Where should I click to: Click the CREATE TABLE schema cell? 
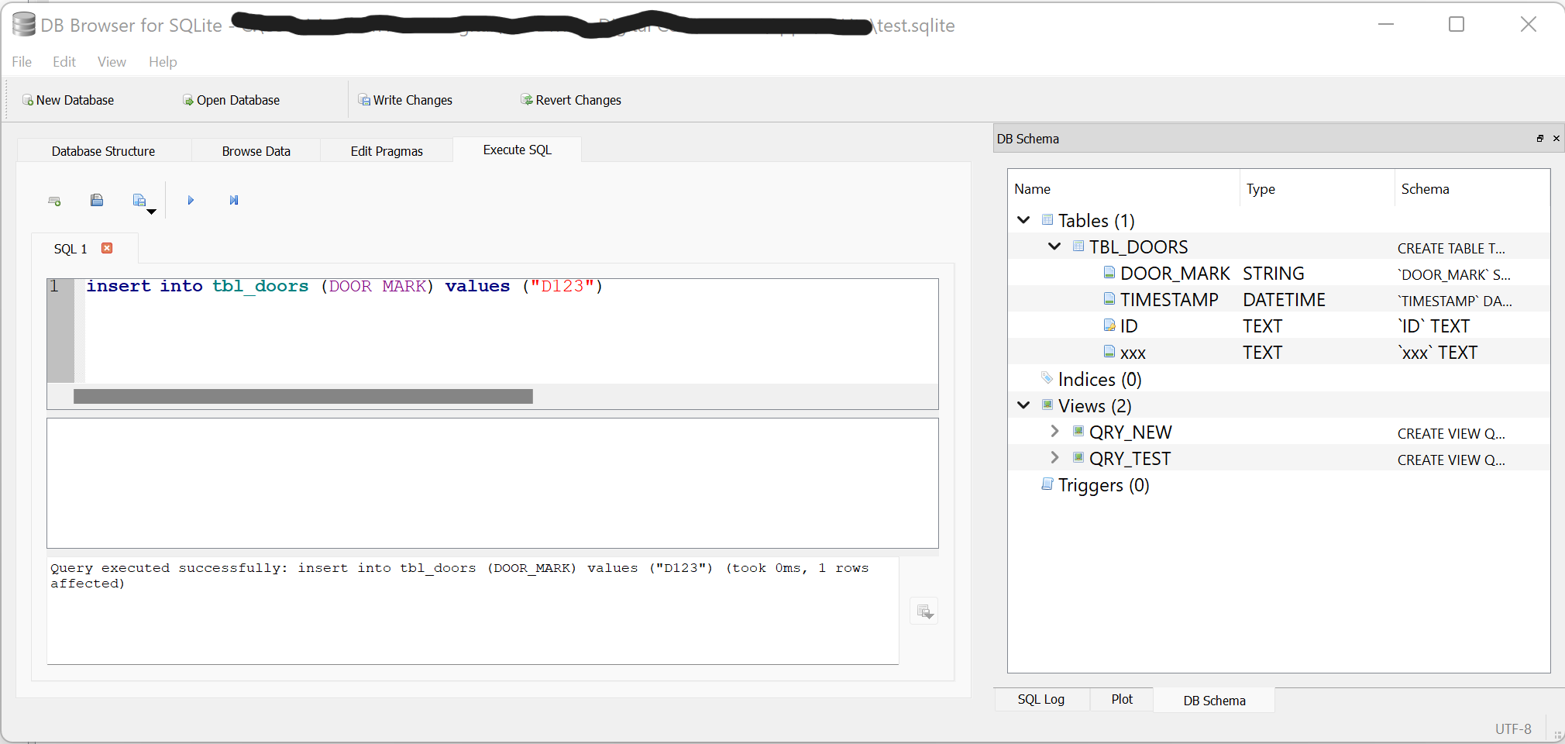1451,248
